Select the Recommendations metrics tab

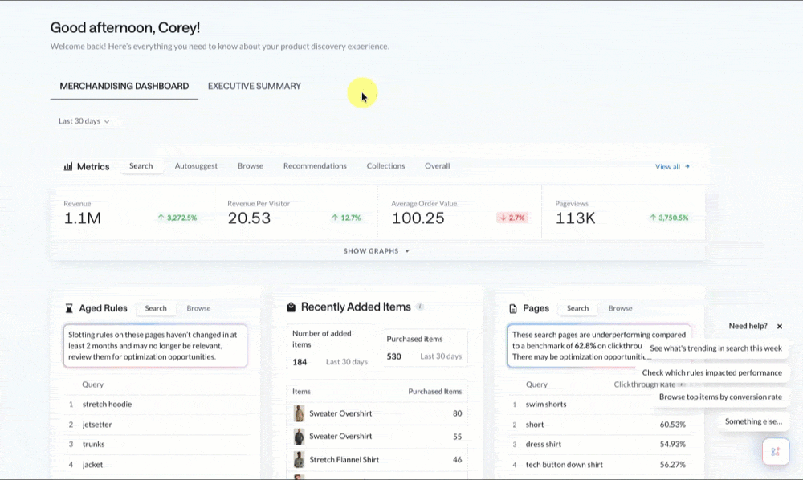[315, 166]
